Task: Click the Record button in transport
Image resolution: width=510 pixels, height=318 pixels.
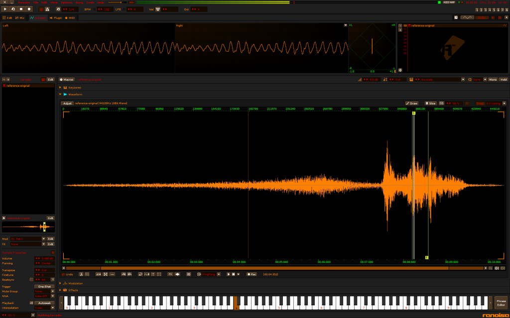Action: (x=29, y=9)
